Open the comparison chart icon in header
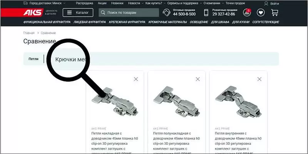The image size is (308, 154). [247, 13]
